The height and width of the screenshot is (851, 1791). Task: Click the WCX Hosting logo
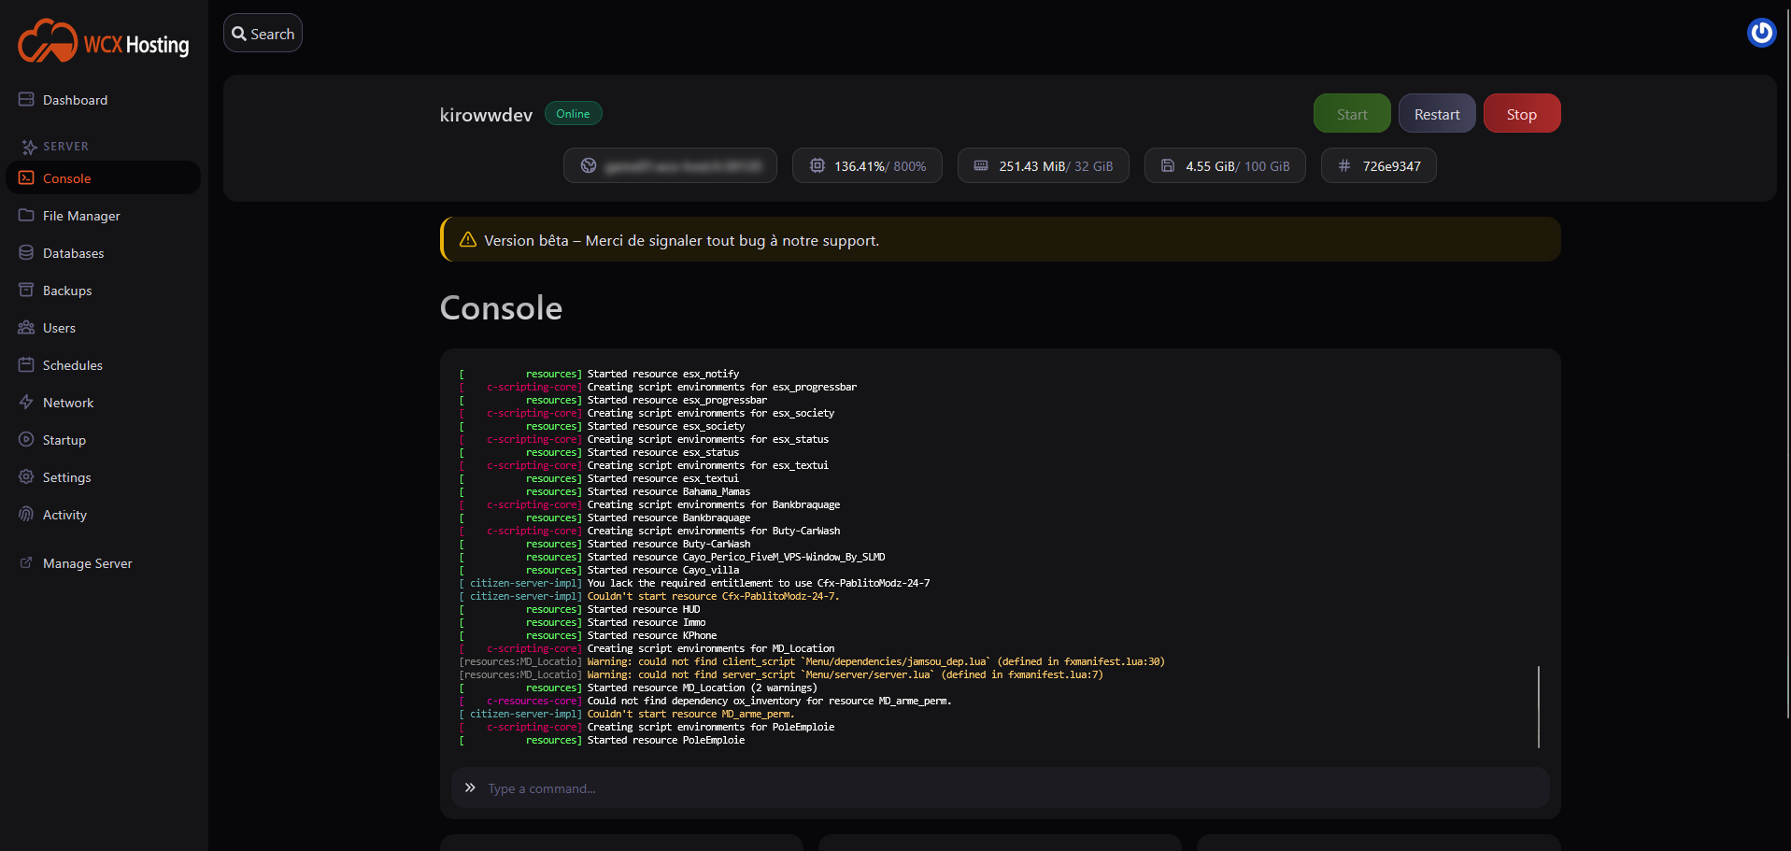(103, 41)
